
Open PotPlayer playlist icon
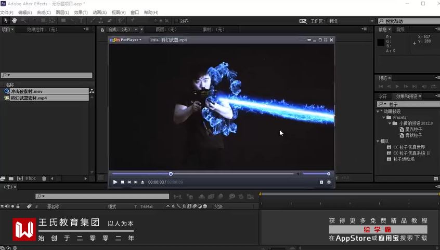tap(321, 182)
